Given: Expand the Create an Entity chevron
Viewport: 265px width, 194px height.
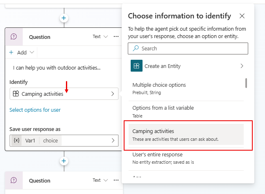Looking at the screenshot, I should [242, 66].
